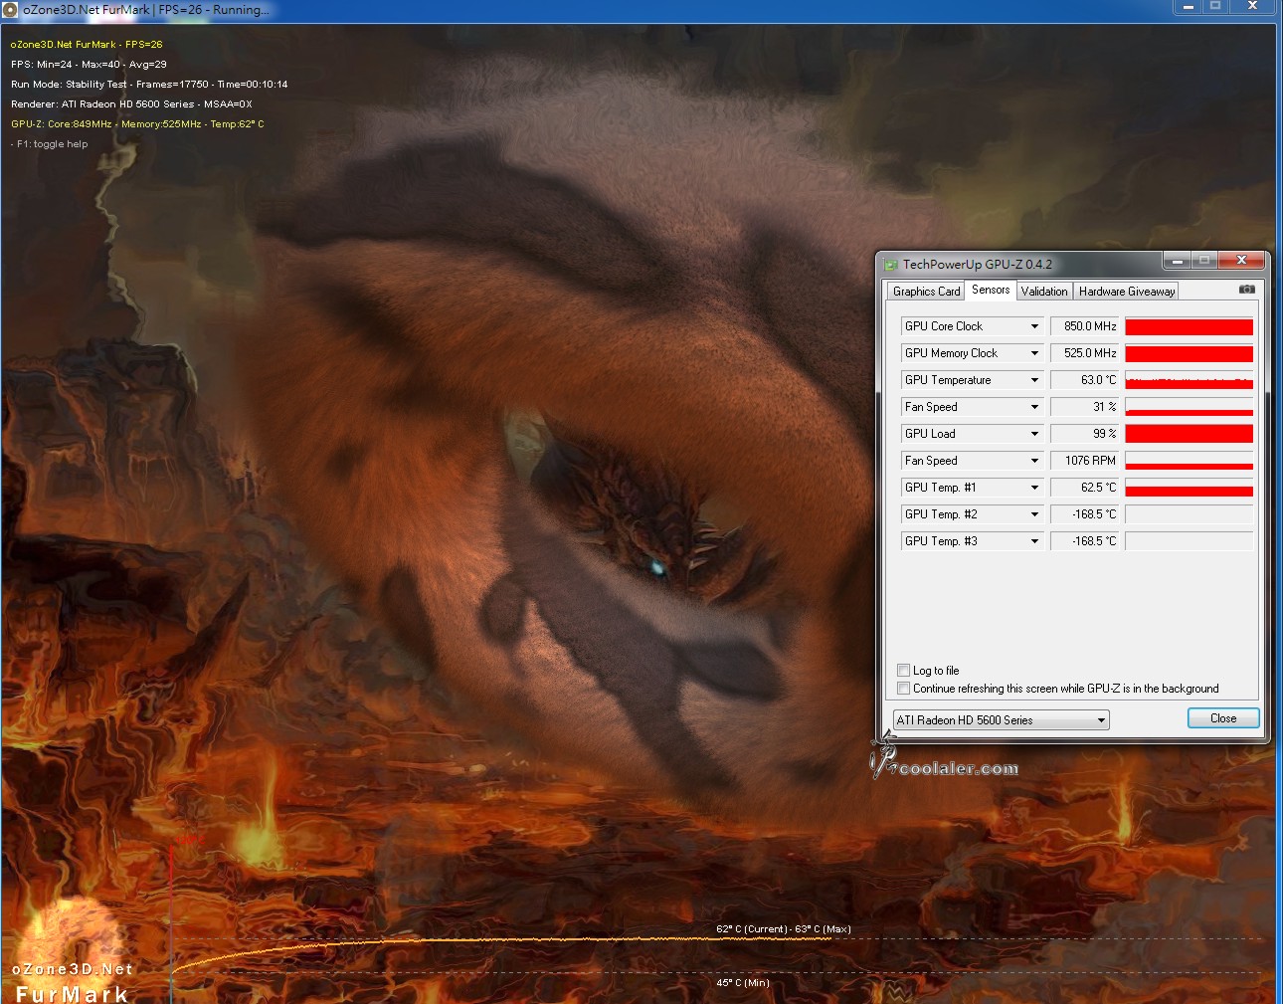Screen dimensions: 1283x1004
Task: Click the 62.5 °C GPU Temp. #1 value
Action: click(1085, 488)
